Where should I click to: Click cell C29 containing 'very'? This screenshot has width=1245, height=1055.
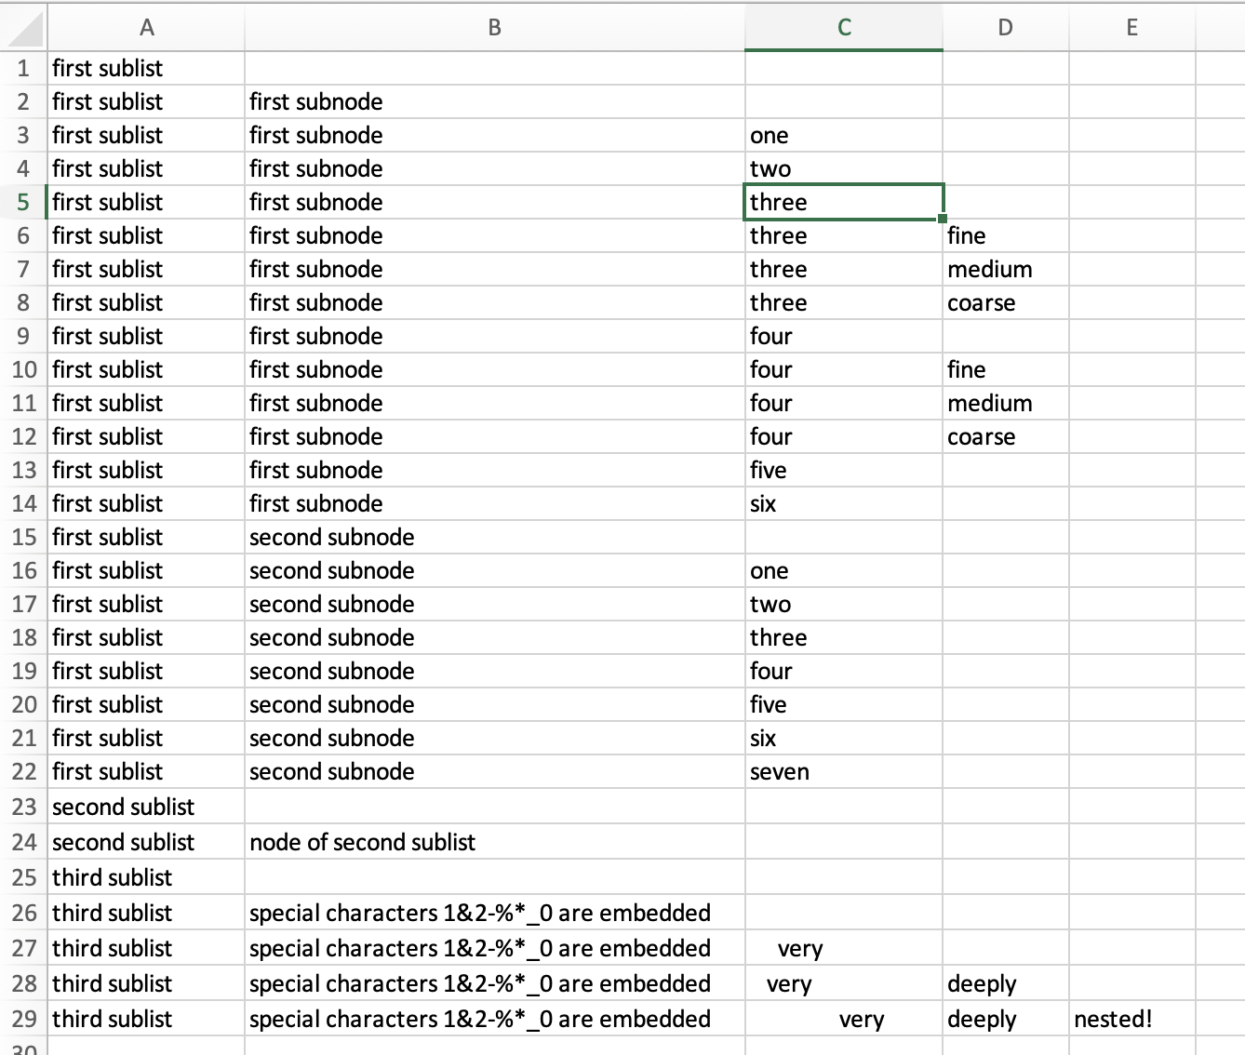click(844, 1019)
